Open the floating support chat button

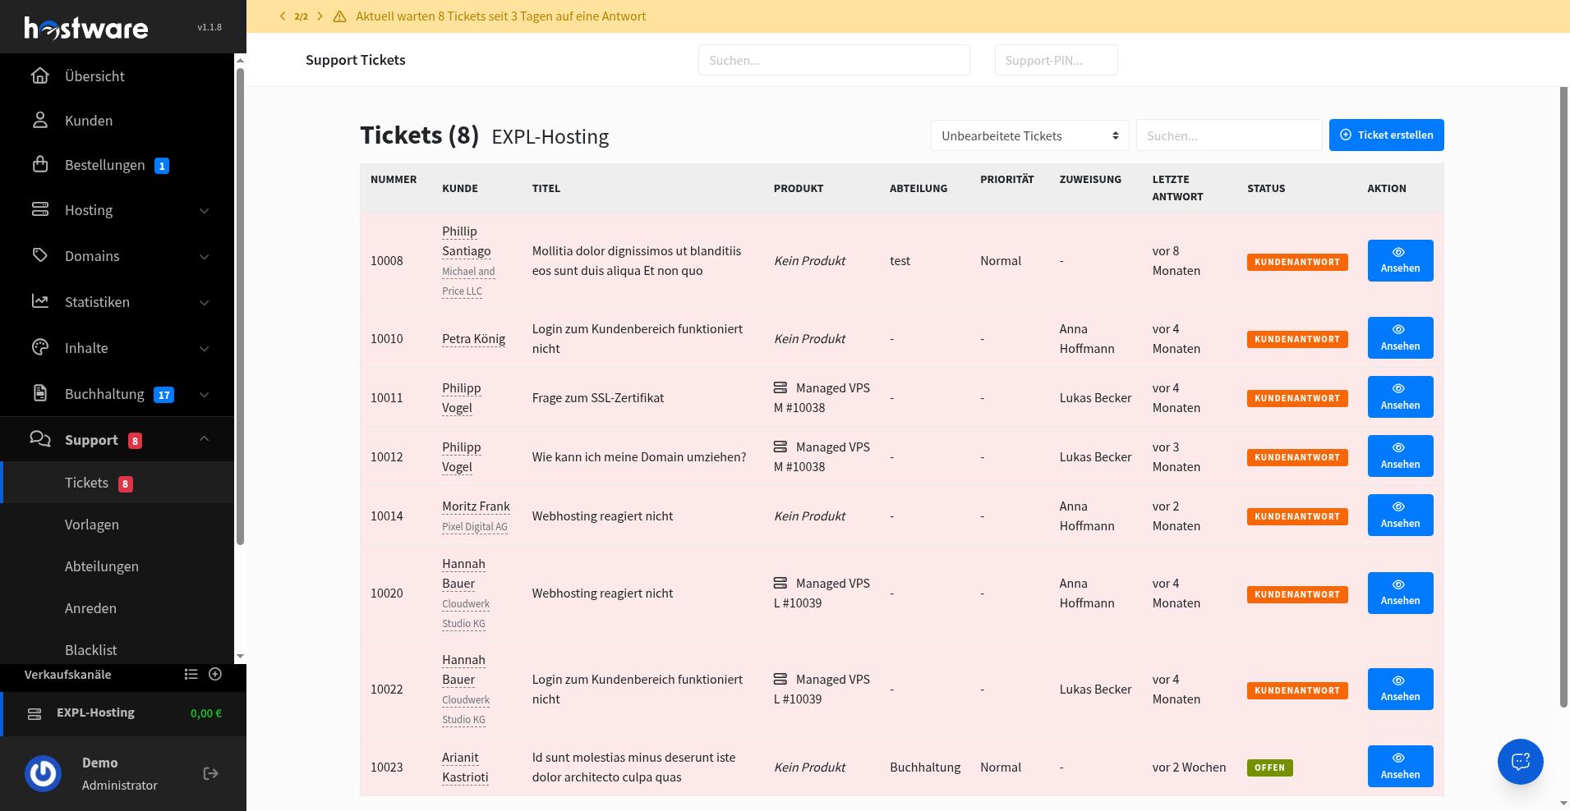pos(1520,762)
